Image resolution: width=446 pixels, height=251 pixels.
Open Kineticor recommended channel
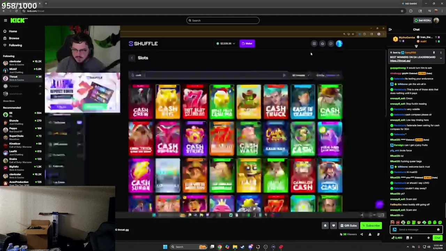click(22, 145)
